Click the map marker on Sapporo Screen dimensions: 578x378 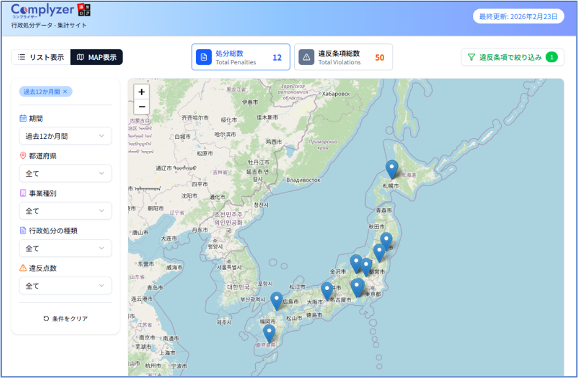click(x=392, y=169)
